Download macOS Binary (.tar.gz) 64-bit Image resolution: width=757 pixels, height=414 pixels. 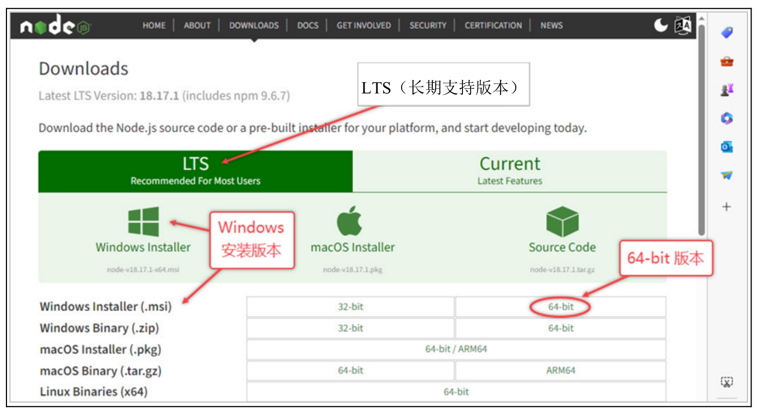click(351, 370)
